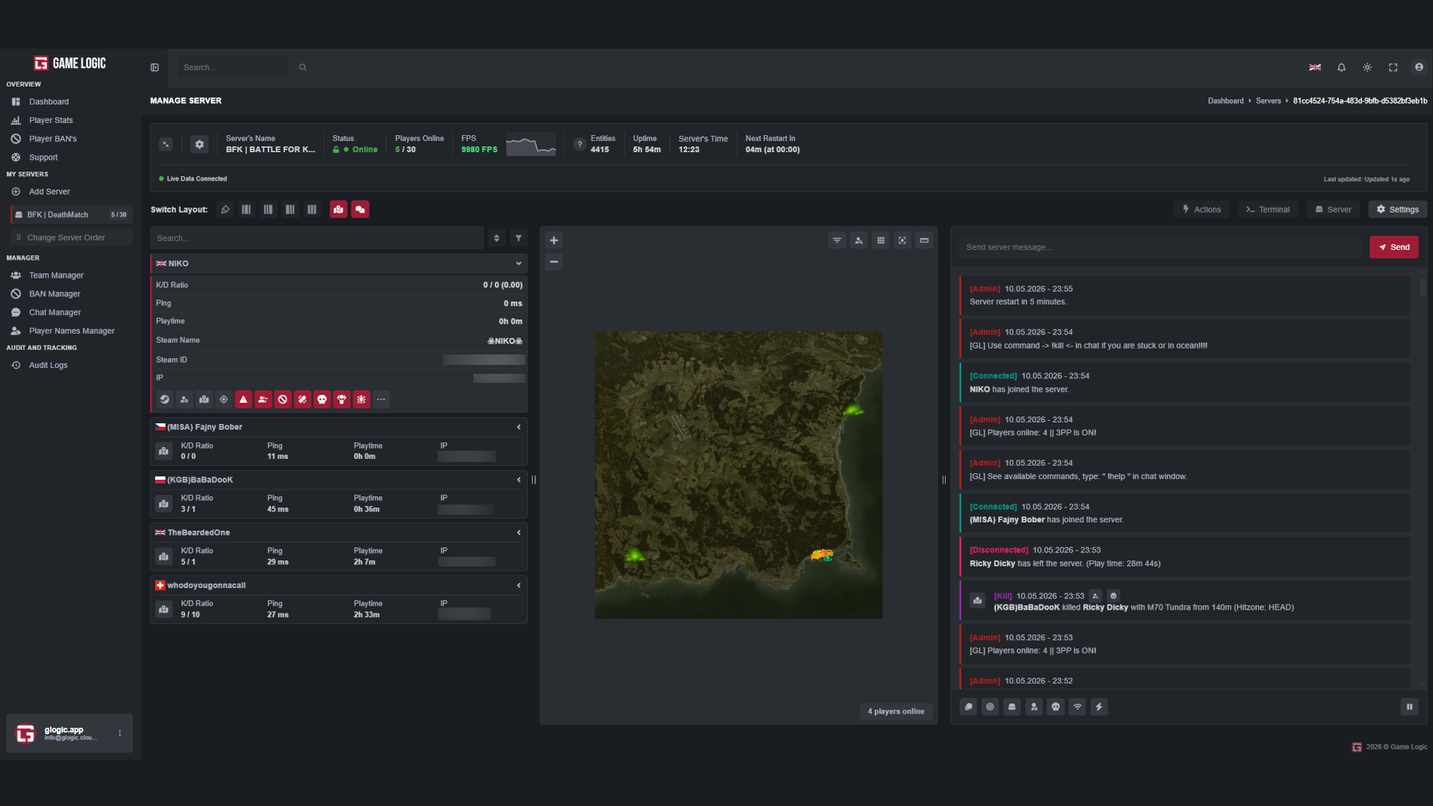Open Audit Logs
Viewport: 1433px width, 806px height.
[x=48, y=365]
